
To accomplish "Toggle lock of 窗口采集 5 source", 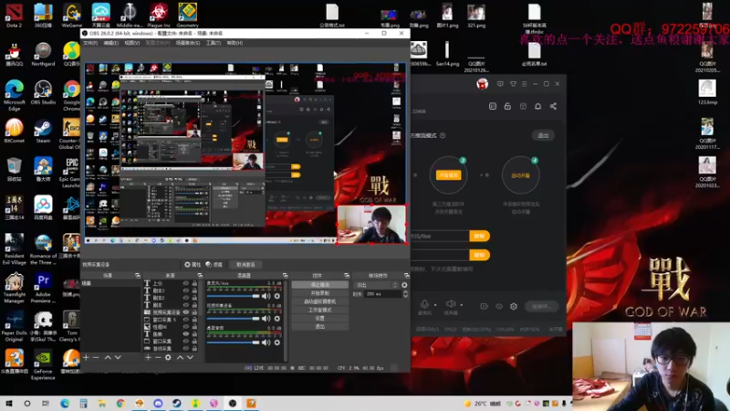I will [x=194, y=320].
